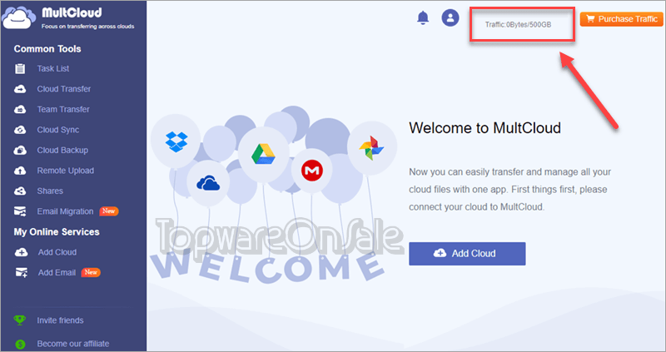Click the Email Migration icon
The width and height of the screenshot is (666, 352).
(x=20, y=211)
